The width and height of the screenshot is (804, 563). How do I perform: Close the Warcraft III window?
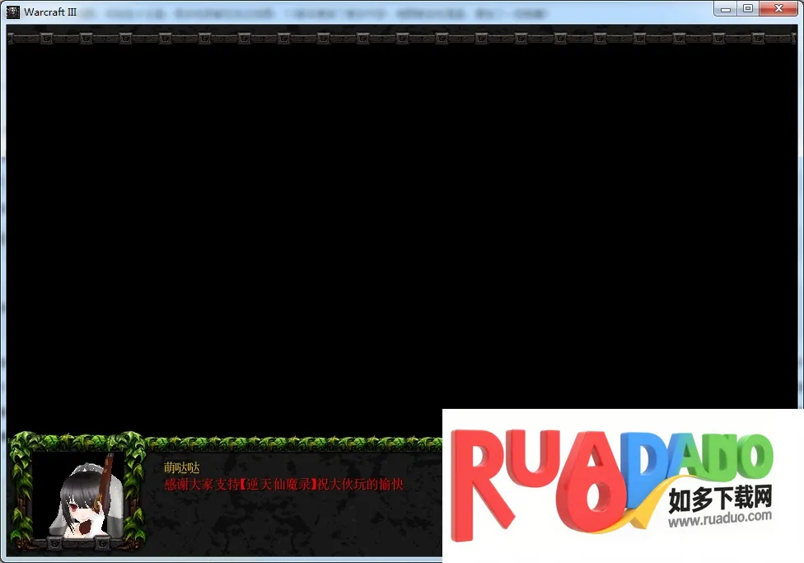click(x=778, y=9)
